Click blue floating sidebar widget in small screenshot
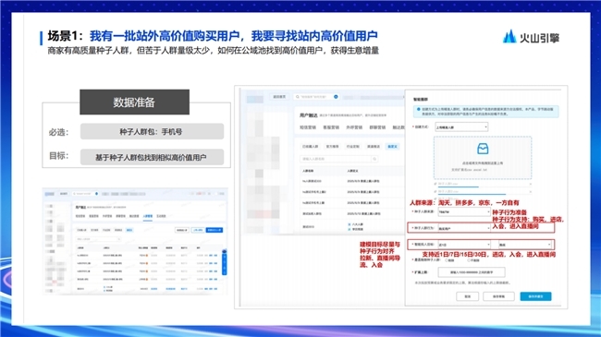 (x=225, y=261)
